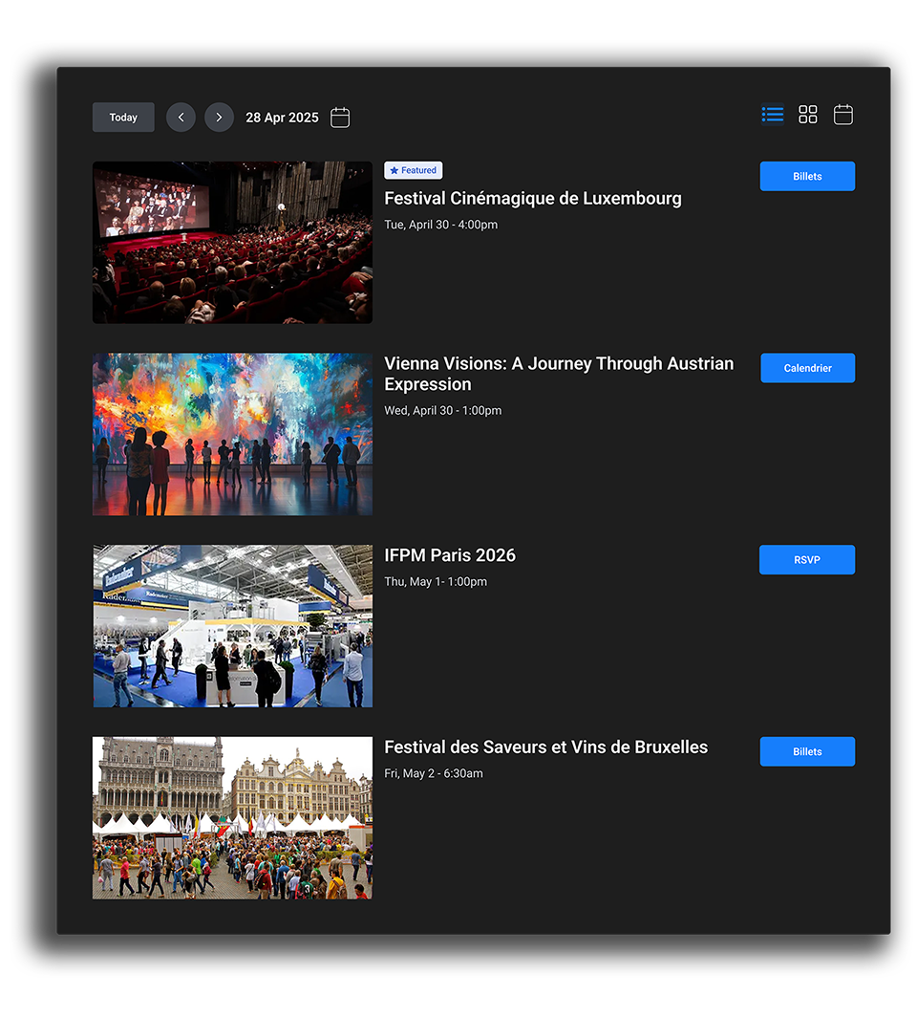Jump to Today's events

[x=123, y=118]
